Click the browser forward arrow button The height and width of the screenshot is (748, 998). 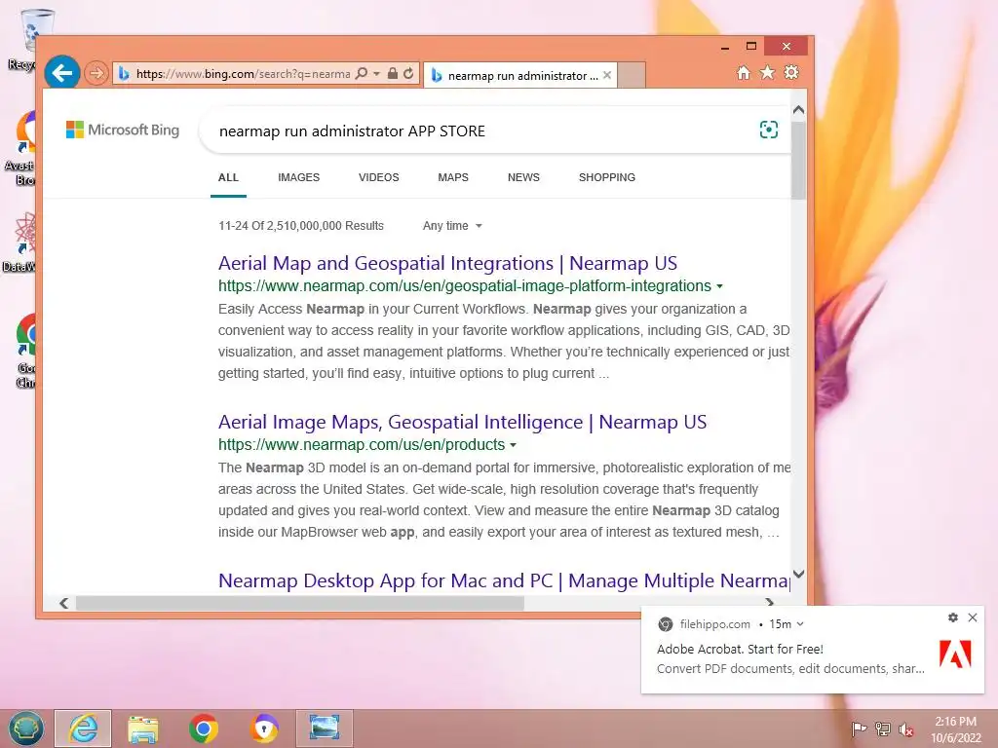point(96,73)
